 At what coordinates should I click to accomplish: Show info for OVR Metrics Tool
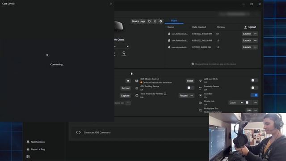(x=158, y=79)
